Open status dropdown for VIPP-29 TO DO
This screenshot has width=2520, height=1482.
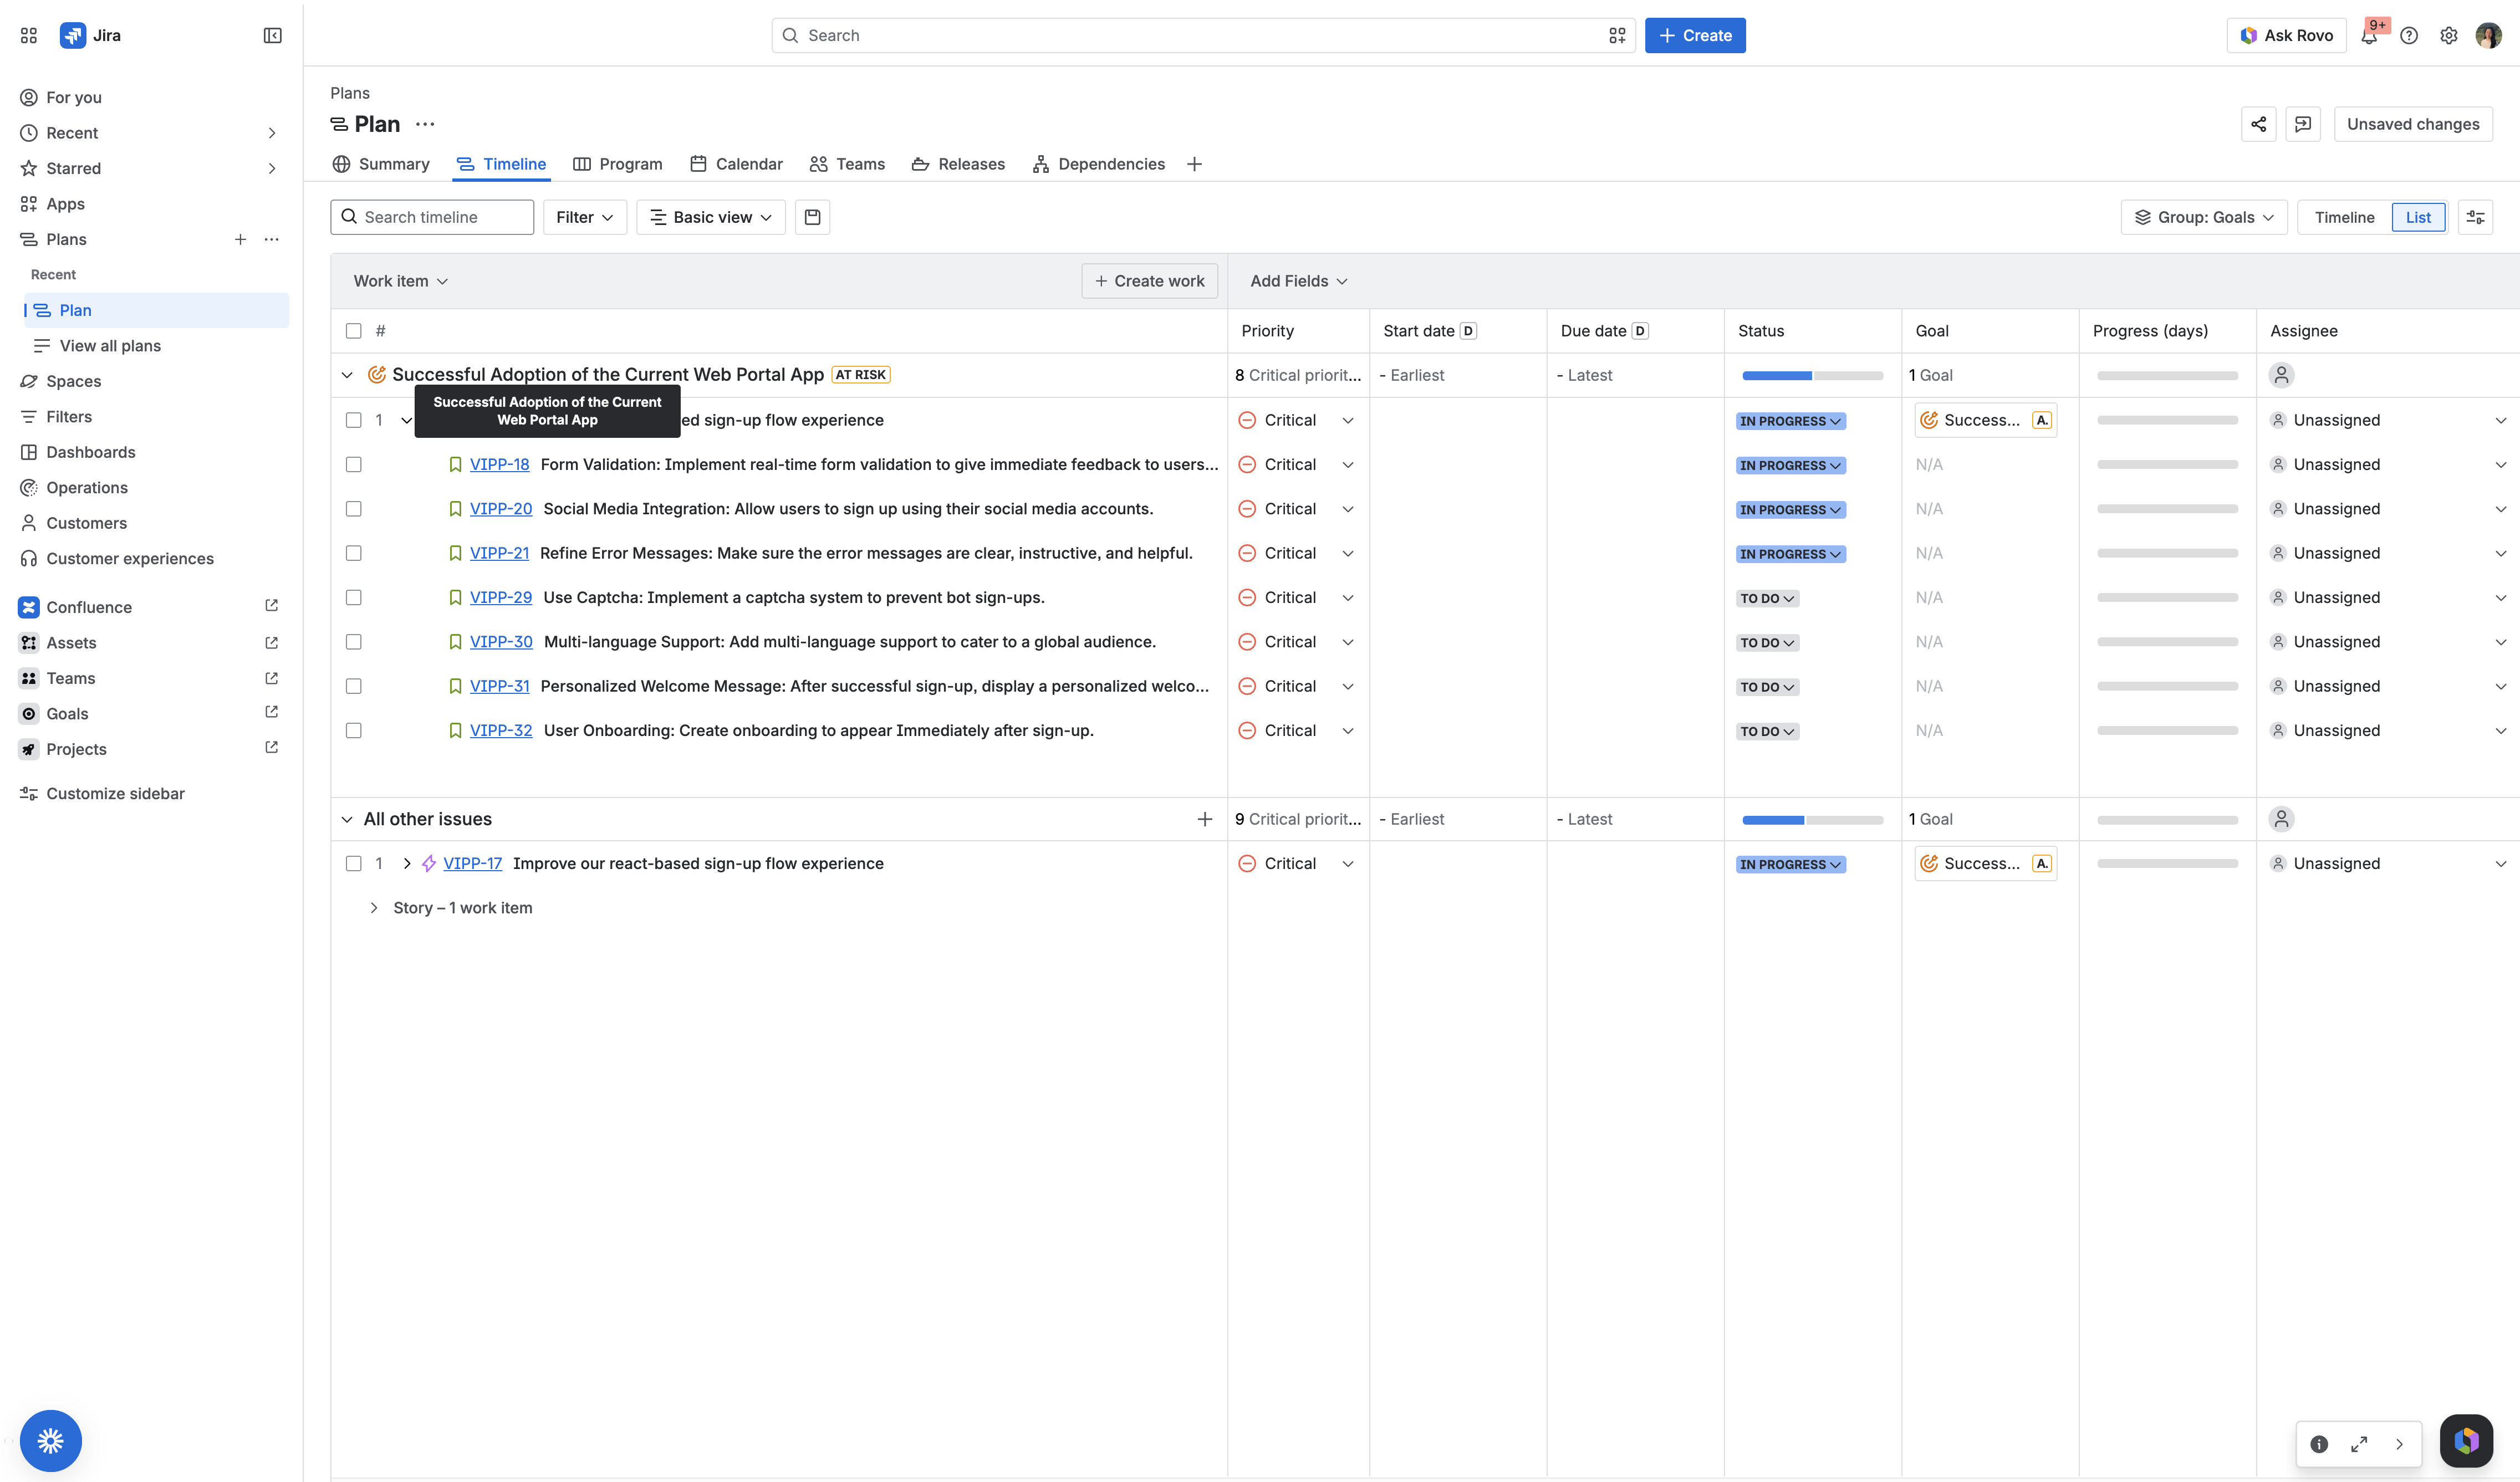click(x=1767, y=598)
